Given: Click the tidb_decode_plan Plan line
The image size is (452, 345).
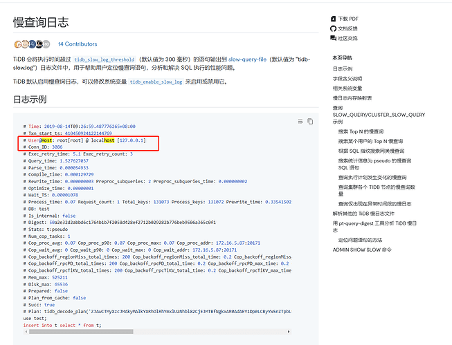Looking at the screenshot, I should pos(157,312).
